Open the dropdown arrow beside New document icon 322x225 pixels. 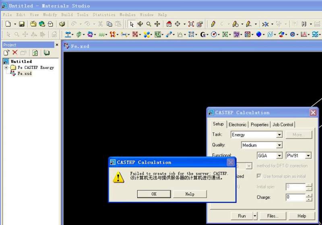(15, 24)
